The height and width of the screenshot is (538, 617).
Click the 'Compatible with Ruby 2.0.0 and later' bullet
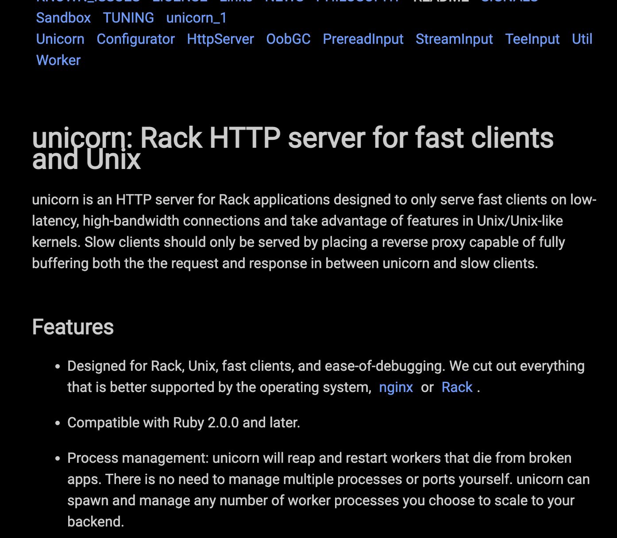184,423
